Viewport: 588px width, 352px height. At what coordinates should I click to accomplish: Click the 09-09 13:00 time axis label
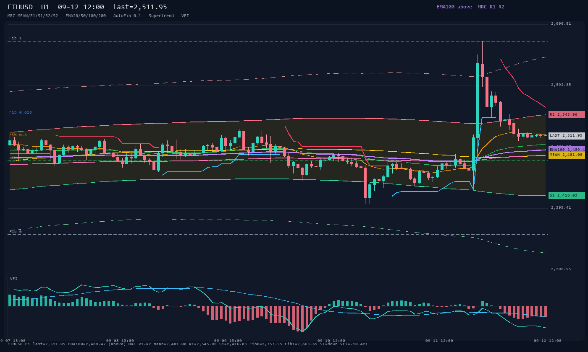228,341
